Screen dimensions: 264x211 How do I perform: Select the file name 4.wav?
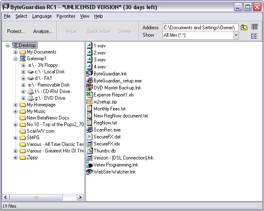100,67
